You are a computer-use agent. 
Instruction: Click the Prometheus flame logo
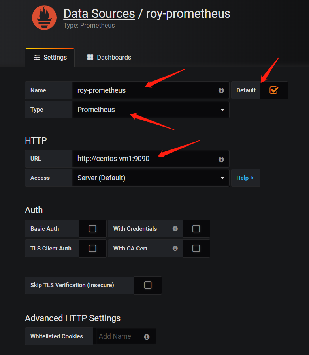click(x=44, y=17)
